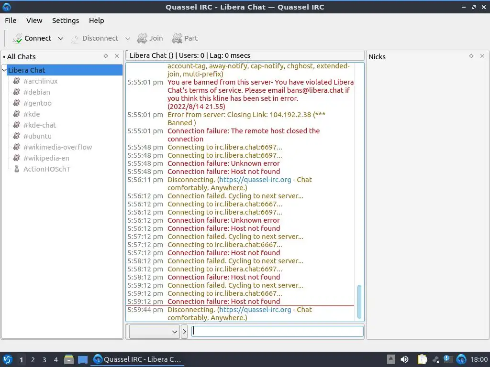
Task: Select the #debian channel name
Action: [x=36, y=92]
